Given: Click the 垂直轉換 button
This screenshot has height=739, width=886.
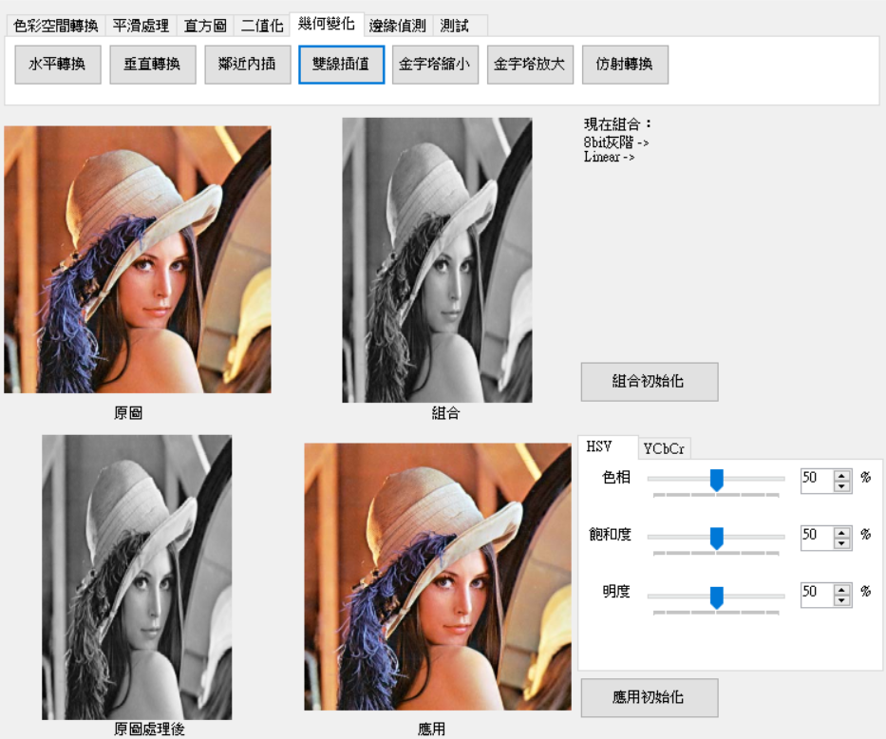Looking at the screenshot, I should [153, 65].
